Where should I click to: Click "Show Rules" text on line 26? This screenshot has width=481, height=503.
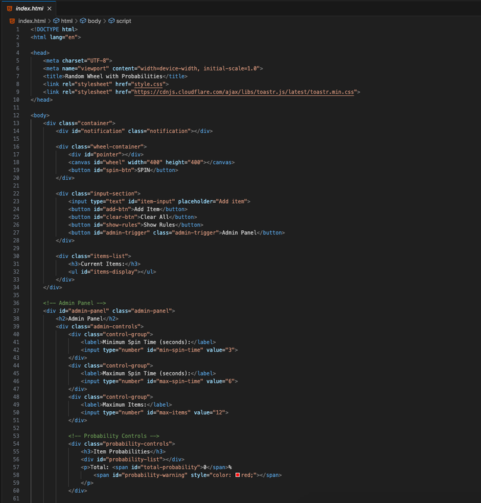[159, 225]
